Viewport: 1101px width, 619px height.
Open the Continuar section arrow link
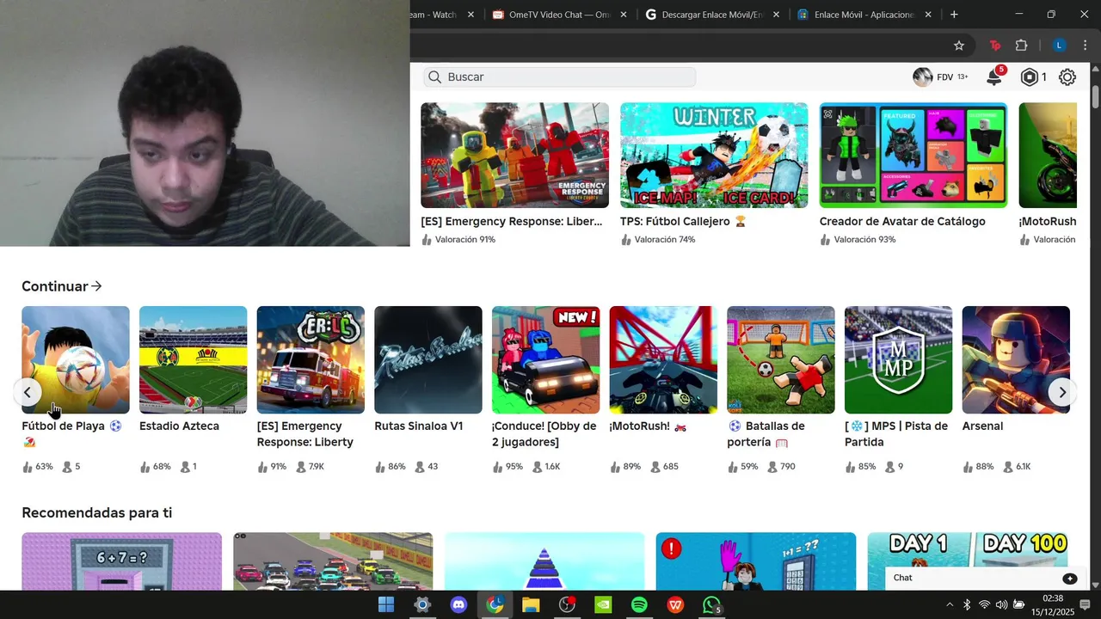pos(62,286)
